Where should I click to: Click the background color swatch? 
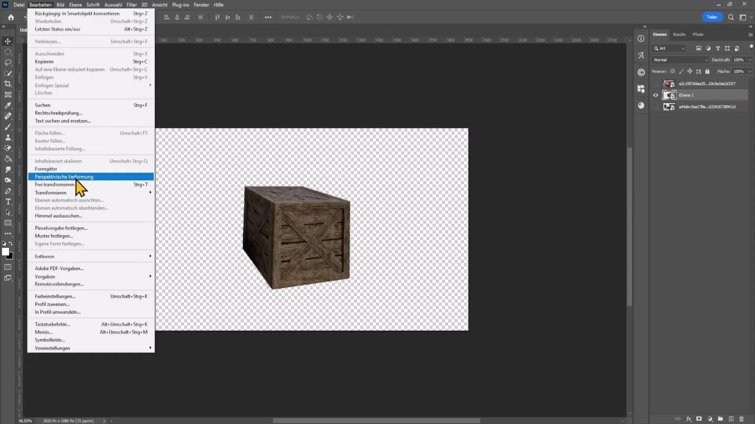[x=11, y=257]
